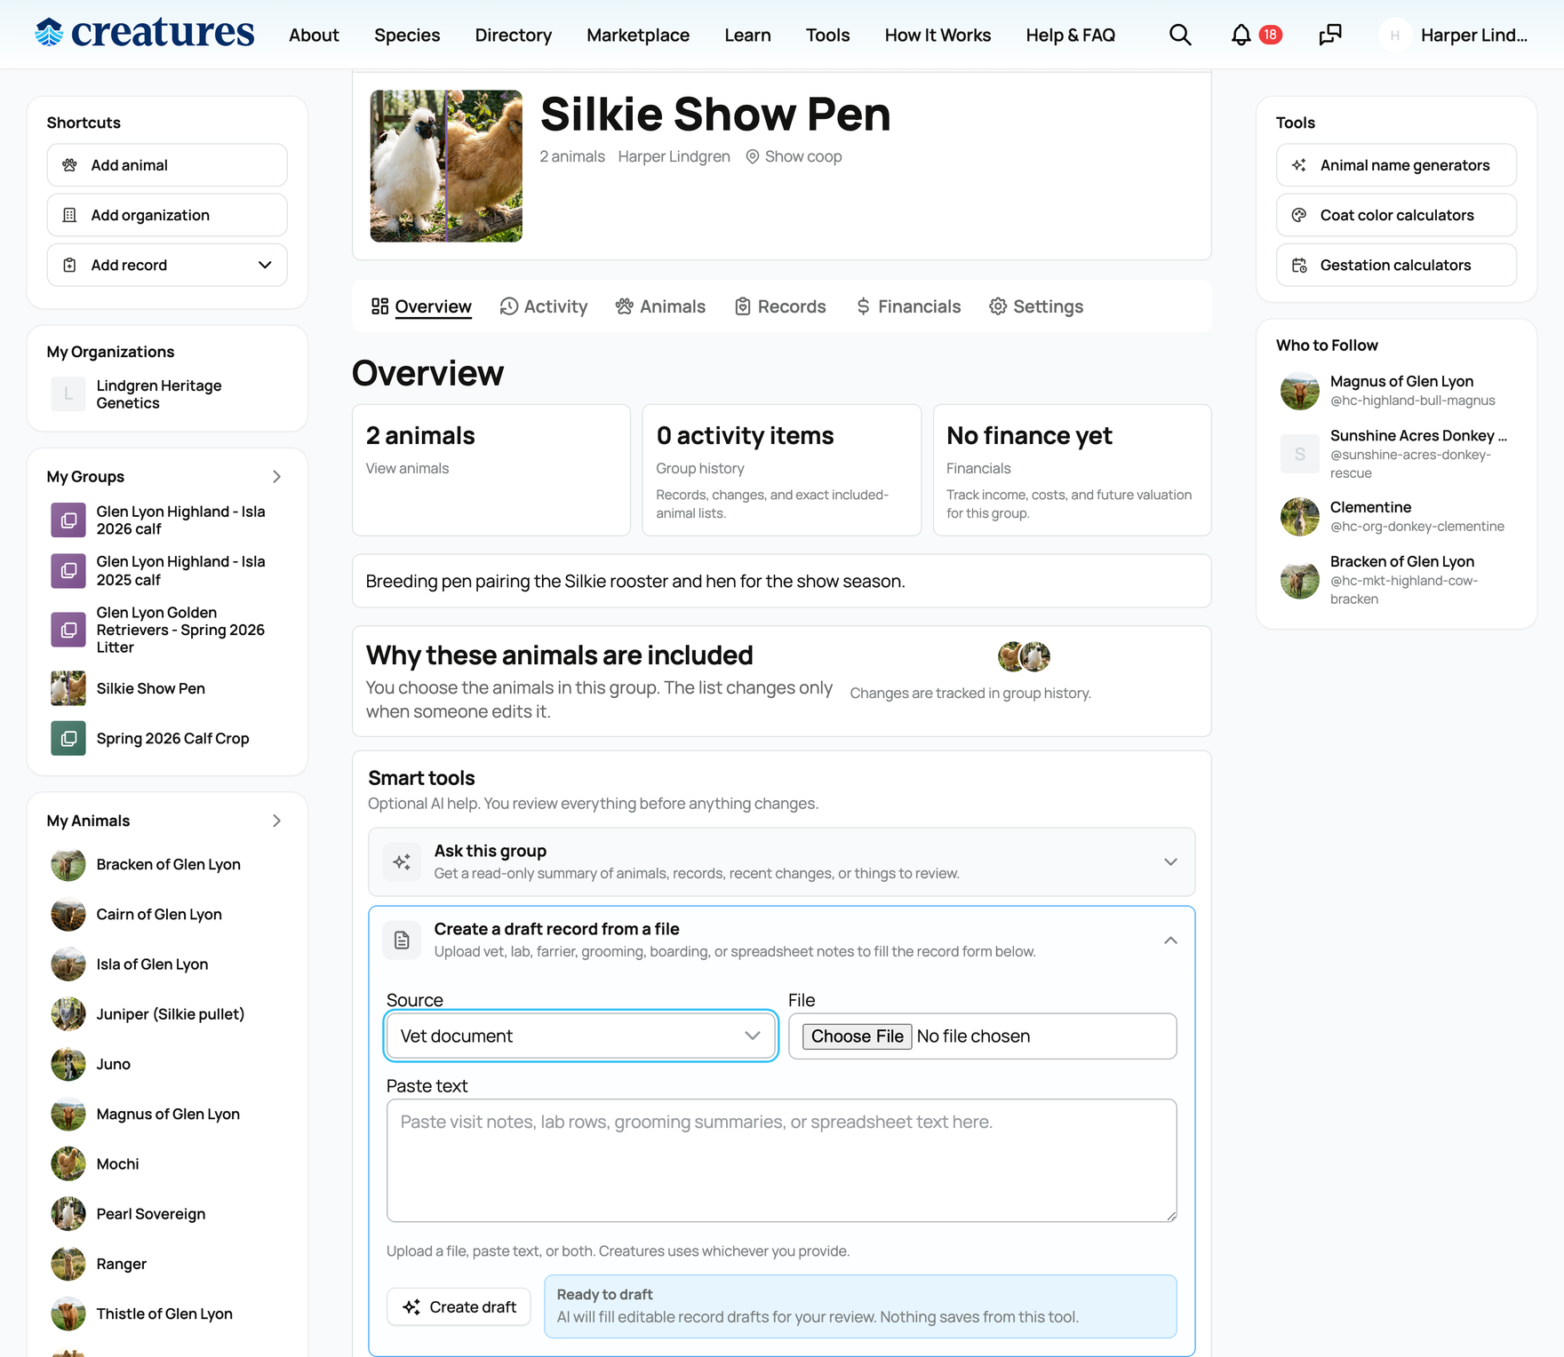This screenshot has height=1357, width=1564.
Task: Click Pearl Sovereign avatar in My Animals
Action: pyautogui.click(x=68, y=1214)
